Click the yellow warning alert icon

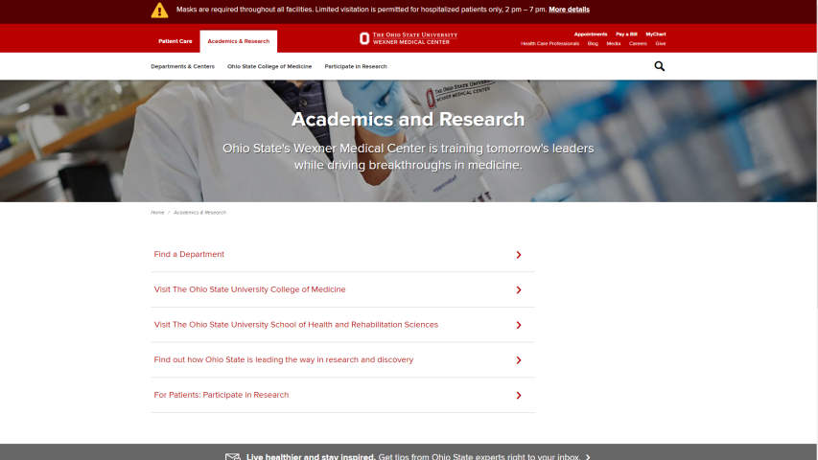click(x=159, y=11)
